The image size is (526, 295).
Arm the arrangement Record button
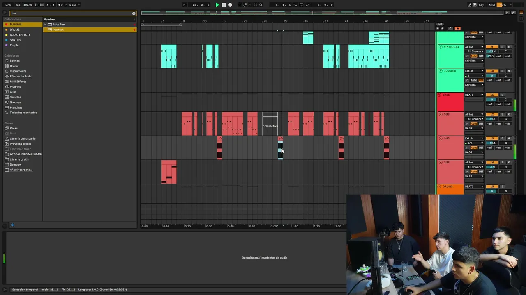click(x=230, y=5)
